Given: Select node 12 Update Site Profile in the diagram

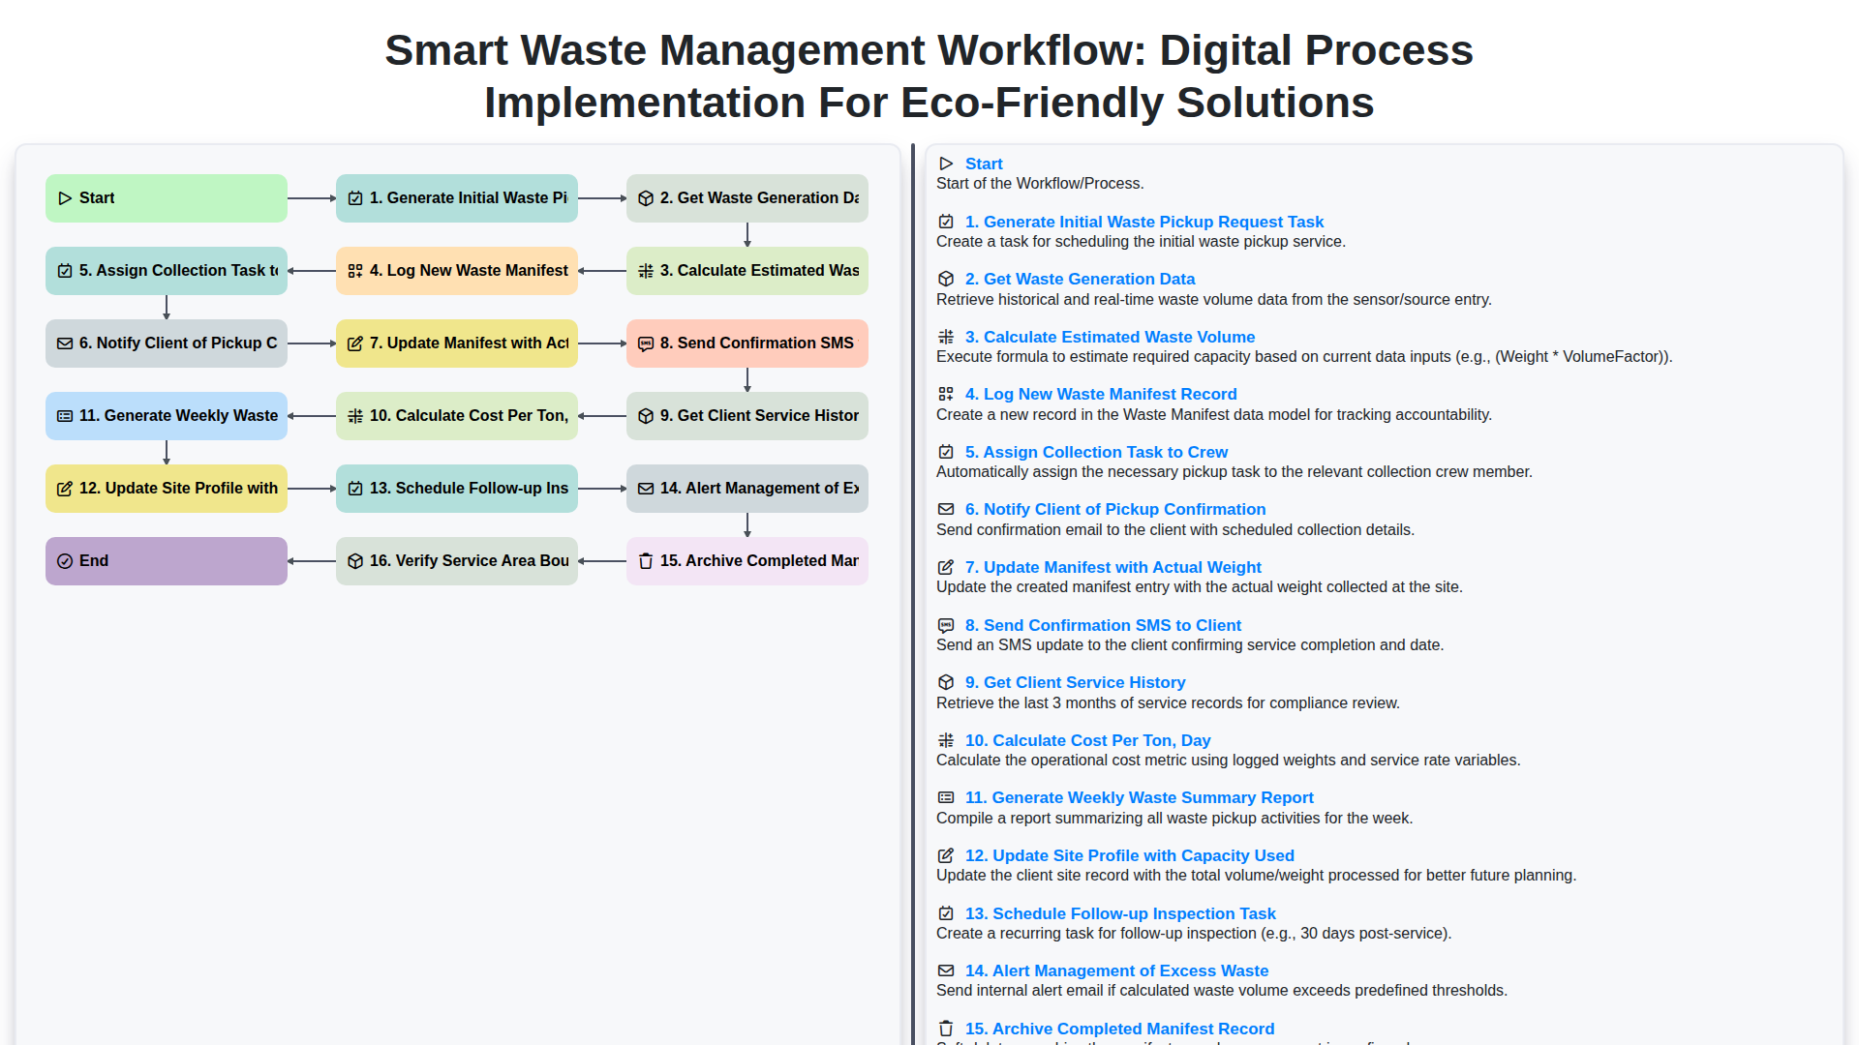Looking at the screenshot, I should click(x=166, y=488).
